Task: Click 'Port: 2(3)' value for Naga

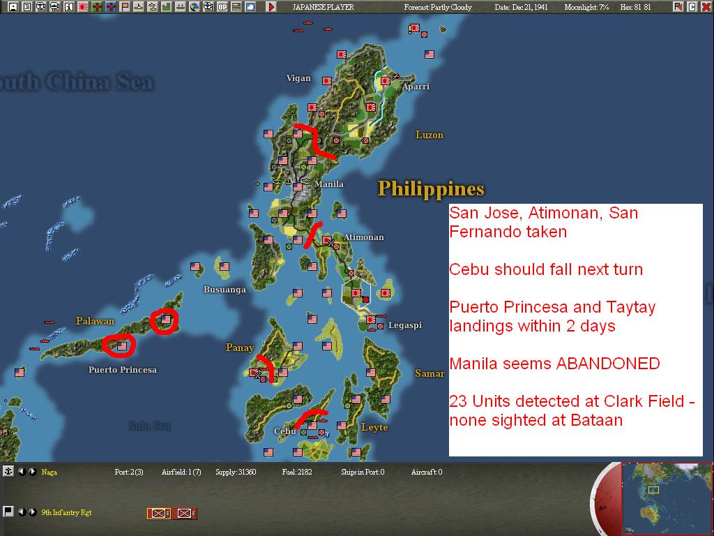Action: tap(129, 472)
